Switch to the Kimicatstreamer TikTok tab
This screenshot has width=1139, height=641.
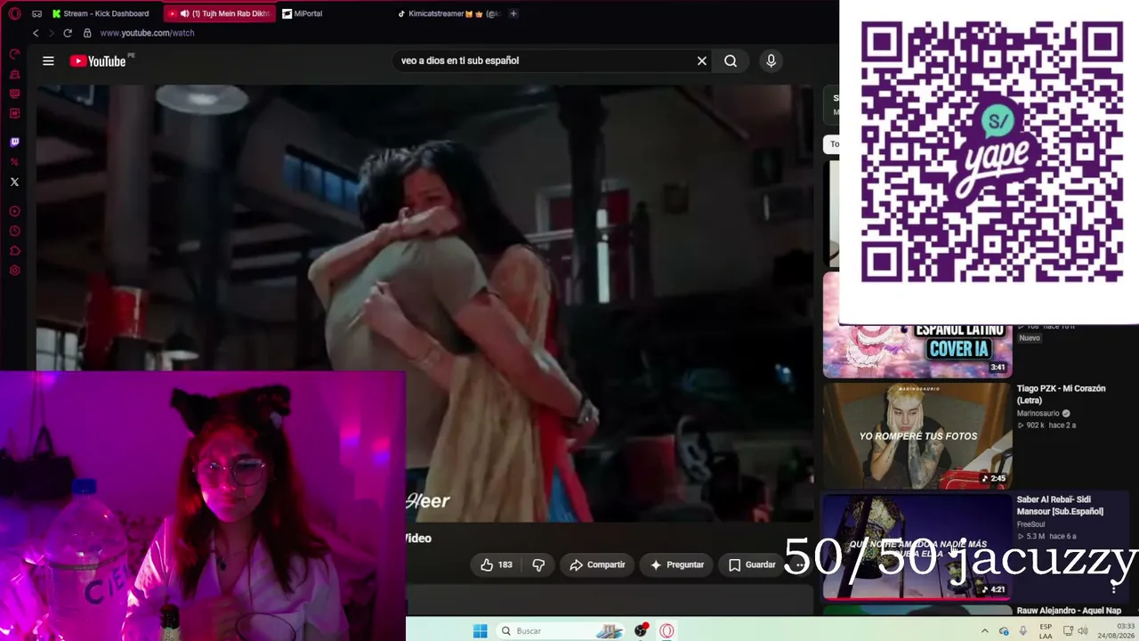tap(449, 13)
